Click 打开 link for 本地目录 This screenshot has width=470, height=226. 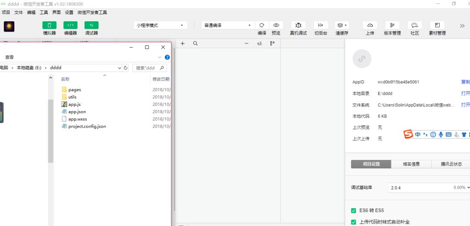tap(466, 94)
